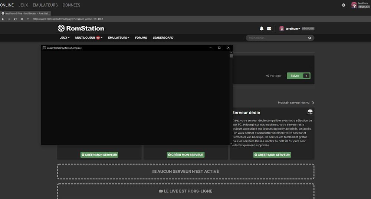
Task: Click the cmd.exe window vertical scrollbar
Action: pos(231,97)
